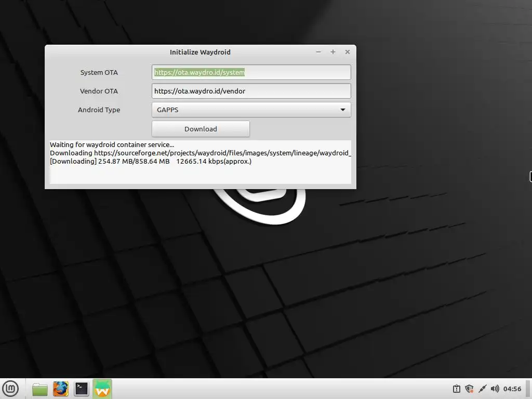Image resolution: width=532 pixels, height=399 pixels.
Task: Click the Download button
Action: pyautogui.click(x=201, y=129)
